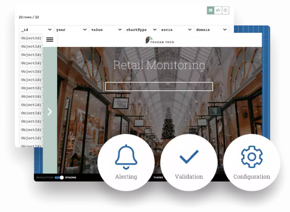The height and width of the screenshot is (212, 290).
Task: Open the clock history view icon
Action: click(225, 10)
